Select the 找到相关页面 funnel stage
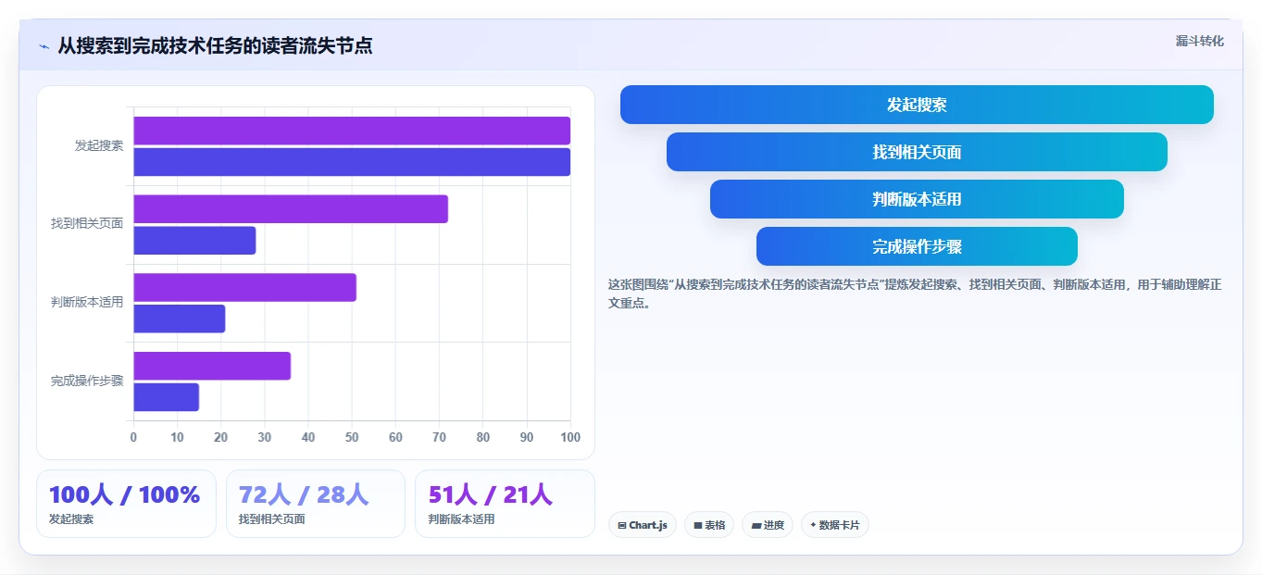The image size is (1262, 575). (917, 152)
